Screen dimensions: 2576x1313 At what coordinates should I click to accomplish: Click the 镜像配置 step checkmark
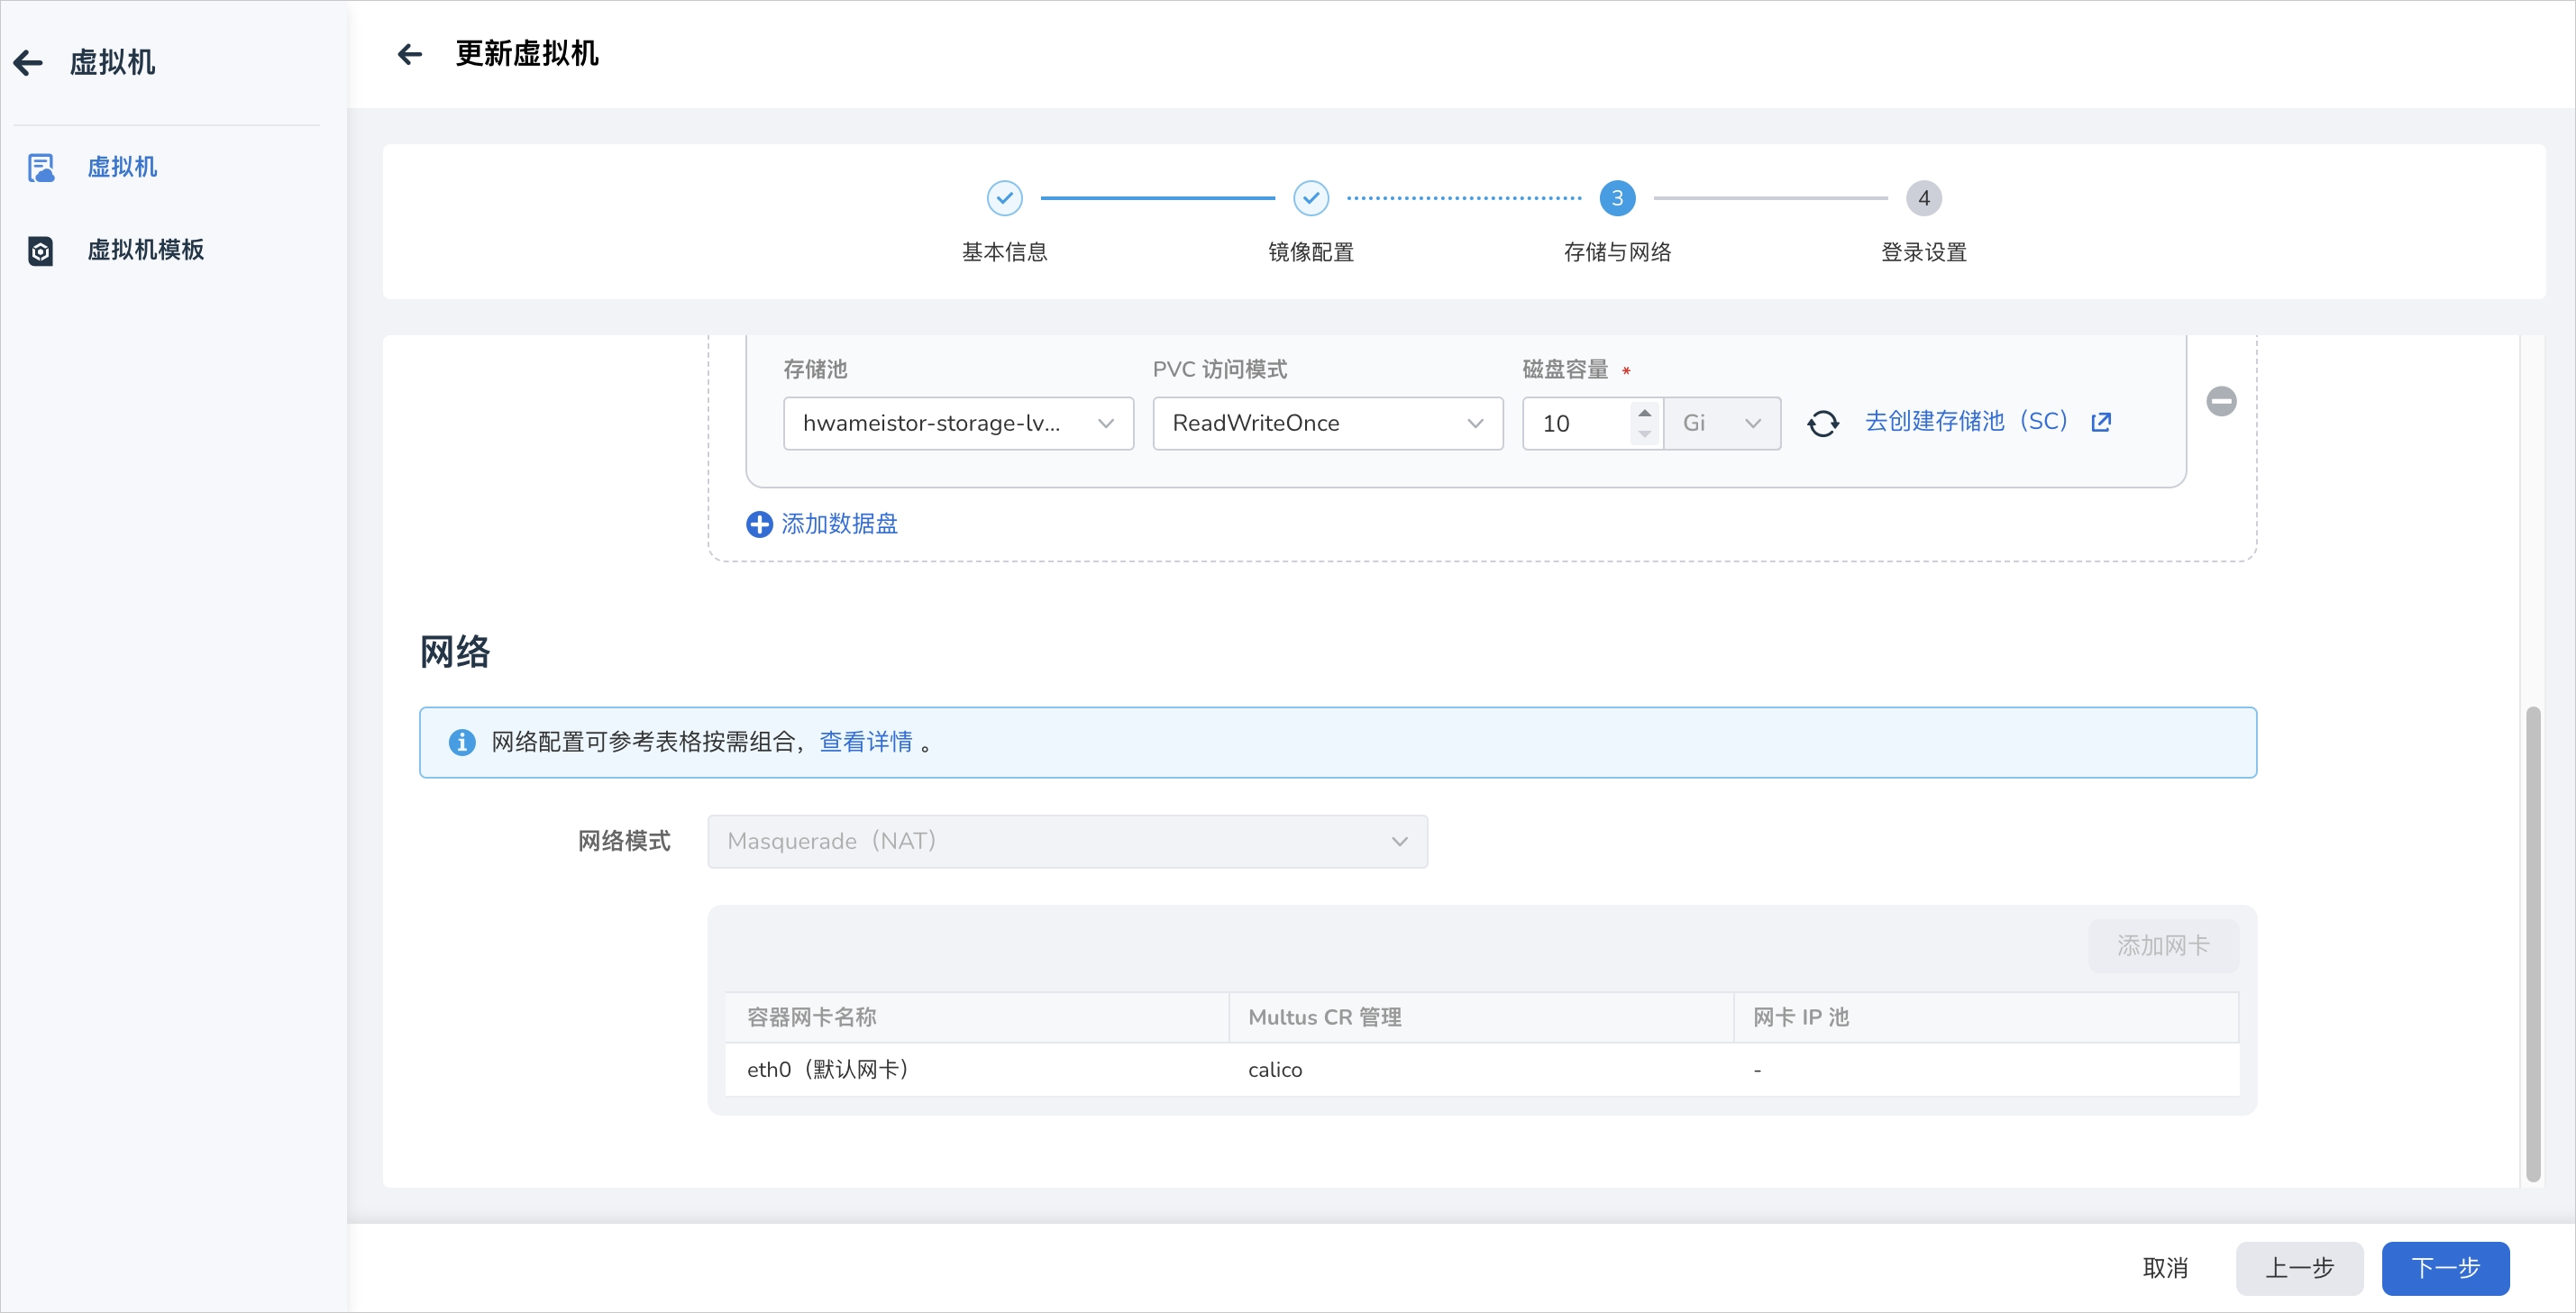pos(1311,198)
